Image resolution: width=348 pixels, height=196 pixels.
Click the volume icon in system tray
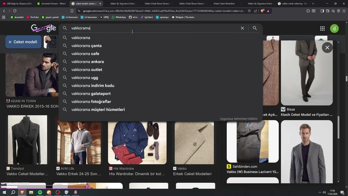pyautogui.click(x=324, y=192)
